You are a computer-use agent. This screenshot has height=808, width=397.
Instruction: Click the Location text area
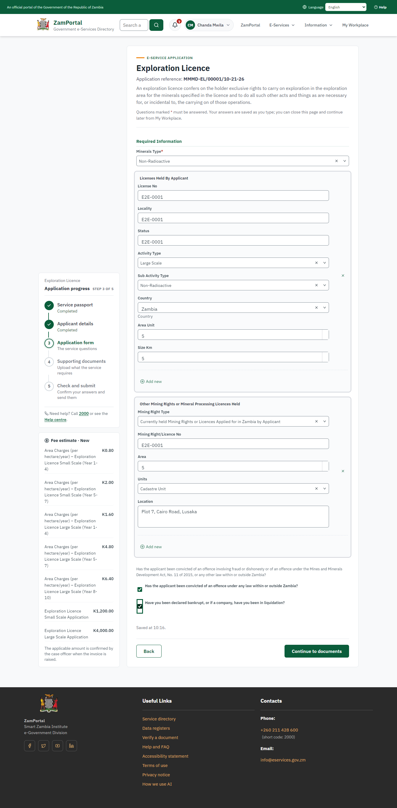[x=233, y=516]
